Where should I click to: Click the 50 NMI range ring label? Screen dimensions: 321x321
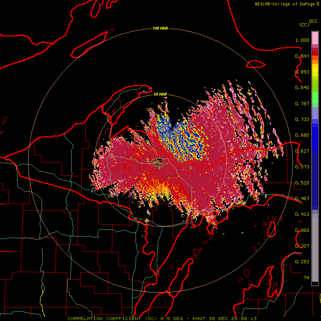160,94
